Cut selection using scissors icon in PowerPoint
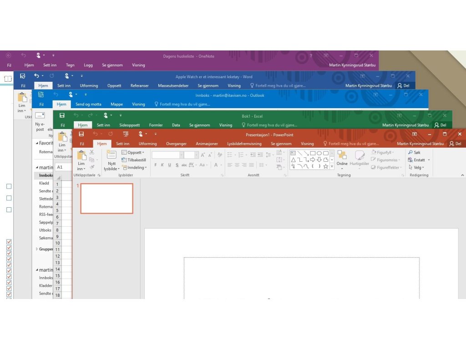This screenshot has width=466, height=349. (92, 152)
